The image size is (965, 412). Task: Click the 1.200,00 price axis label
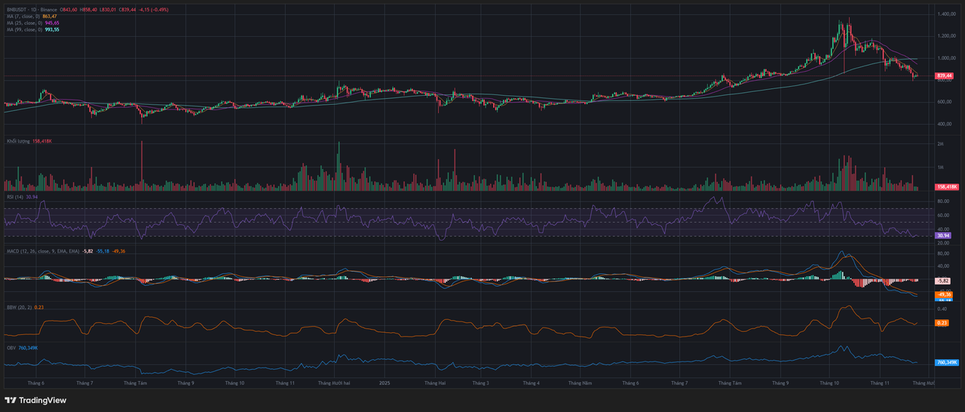(x=947, y=36)
